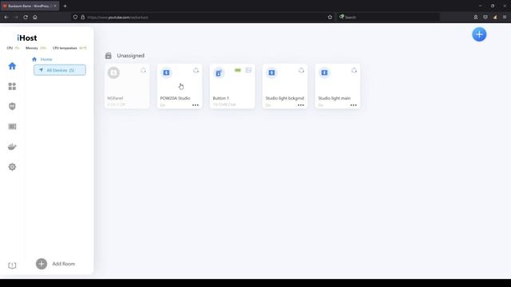Click the browser URL address field
511x287 pixels.
click(x=202, y=18)
